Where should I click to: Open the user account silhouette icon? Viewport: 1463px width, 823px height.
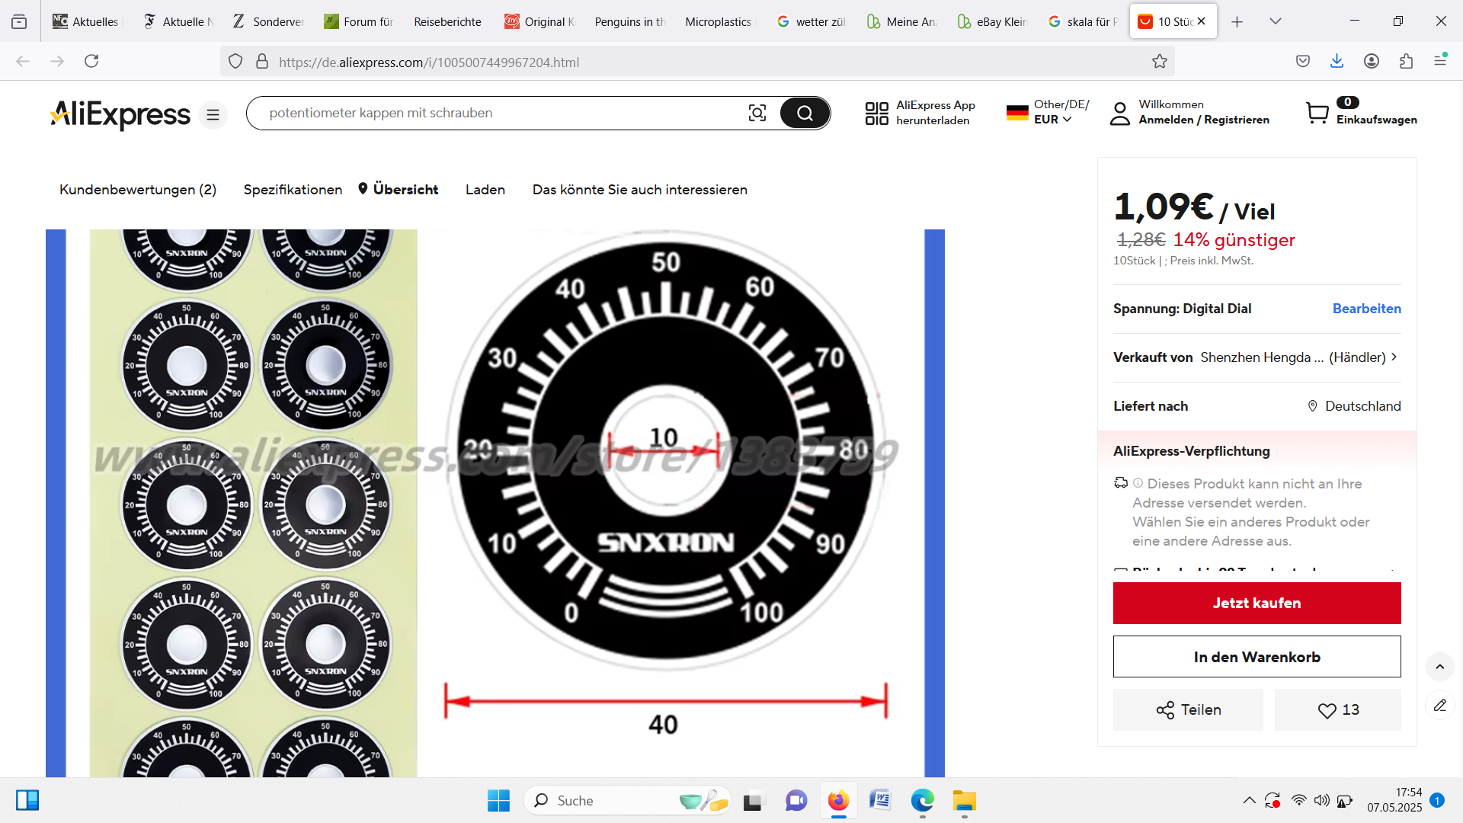1119,114
